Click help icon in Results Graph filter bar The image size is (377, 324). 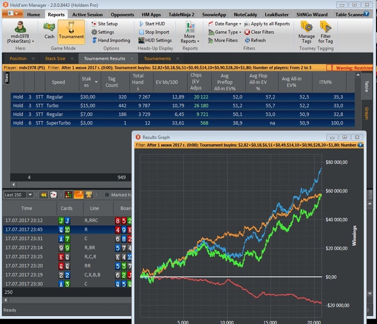coord(360,145)
